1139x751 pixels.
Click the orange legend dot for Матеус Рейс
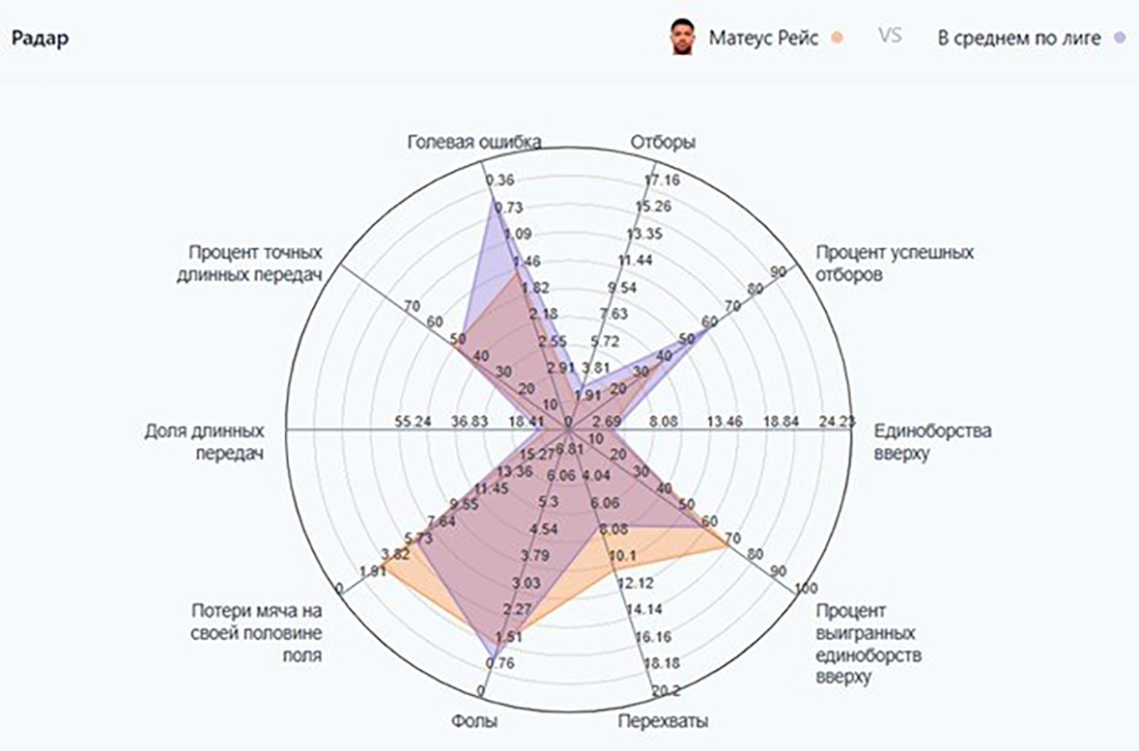tap(838, 38)
